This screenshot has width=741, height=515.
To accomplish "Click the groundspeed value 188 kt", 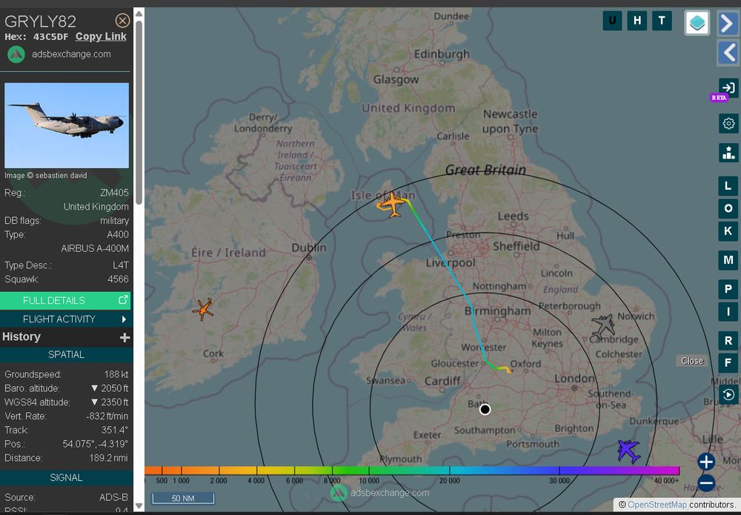I will coord(116,374).
